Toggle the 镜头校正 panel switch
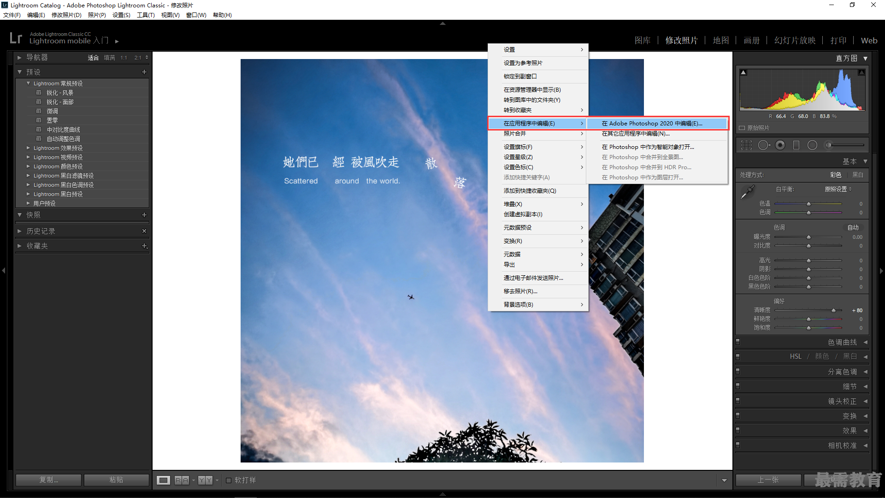Viewport: 885px width, 498px height. tap(737, 401)
